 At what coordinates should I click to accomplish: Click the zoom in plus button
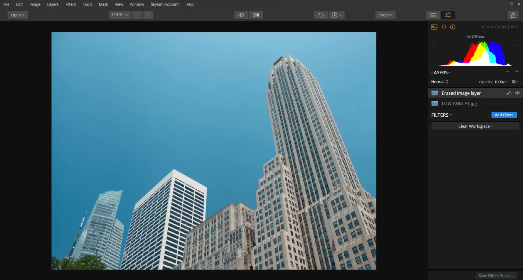[x=148, y=15]
